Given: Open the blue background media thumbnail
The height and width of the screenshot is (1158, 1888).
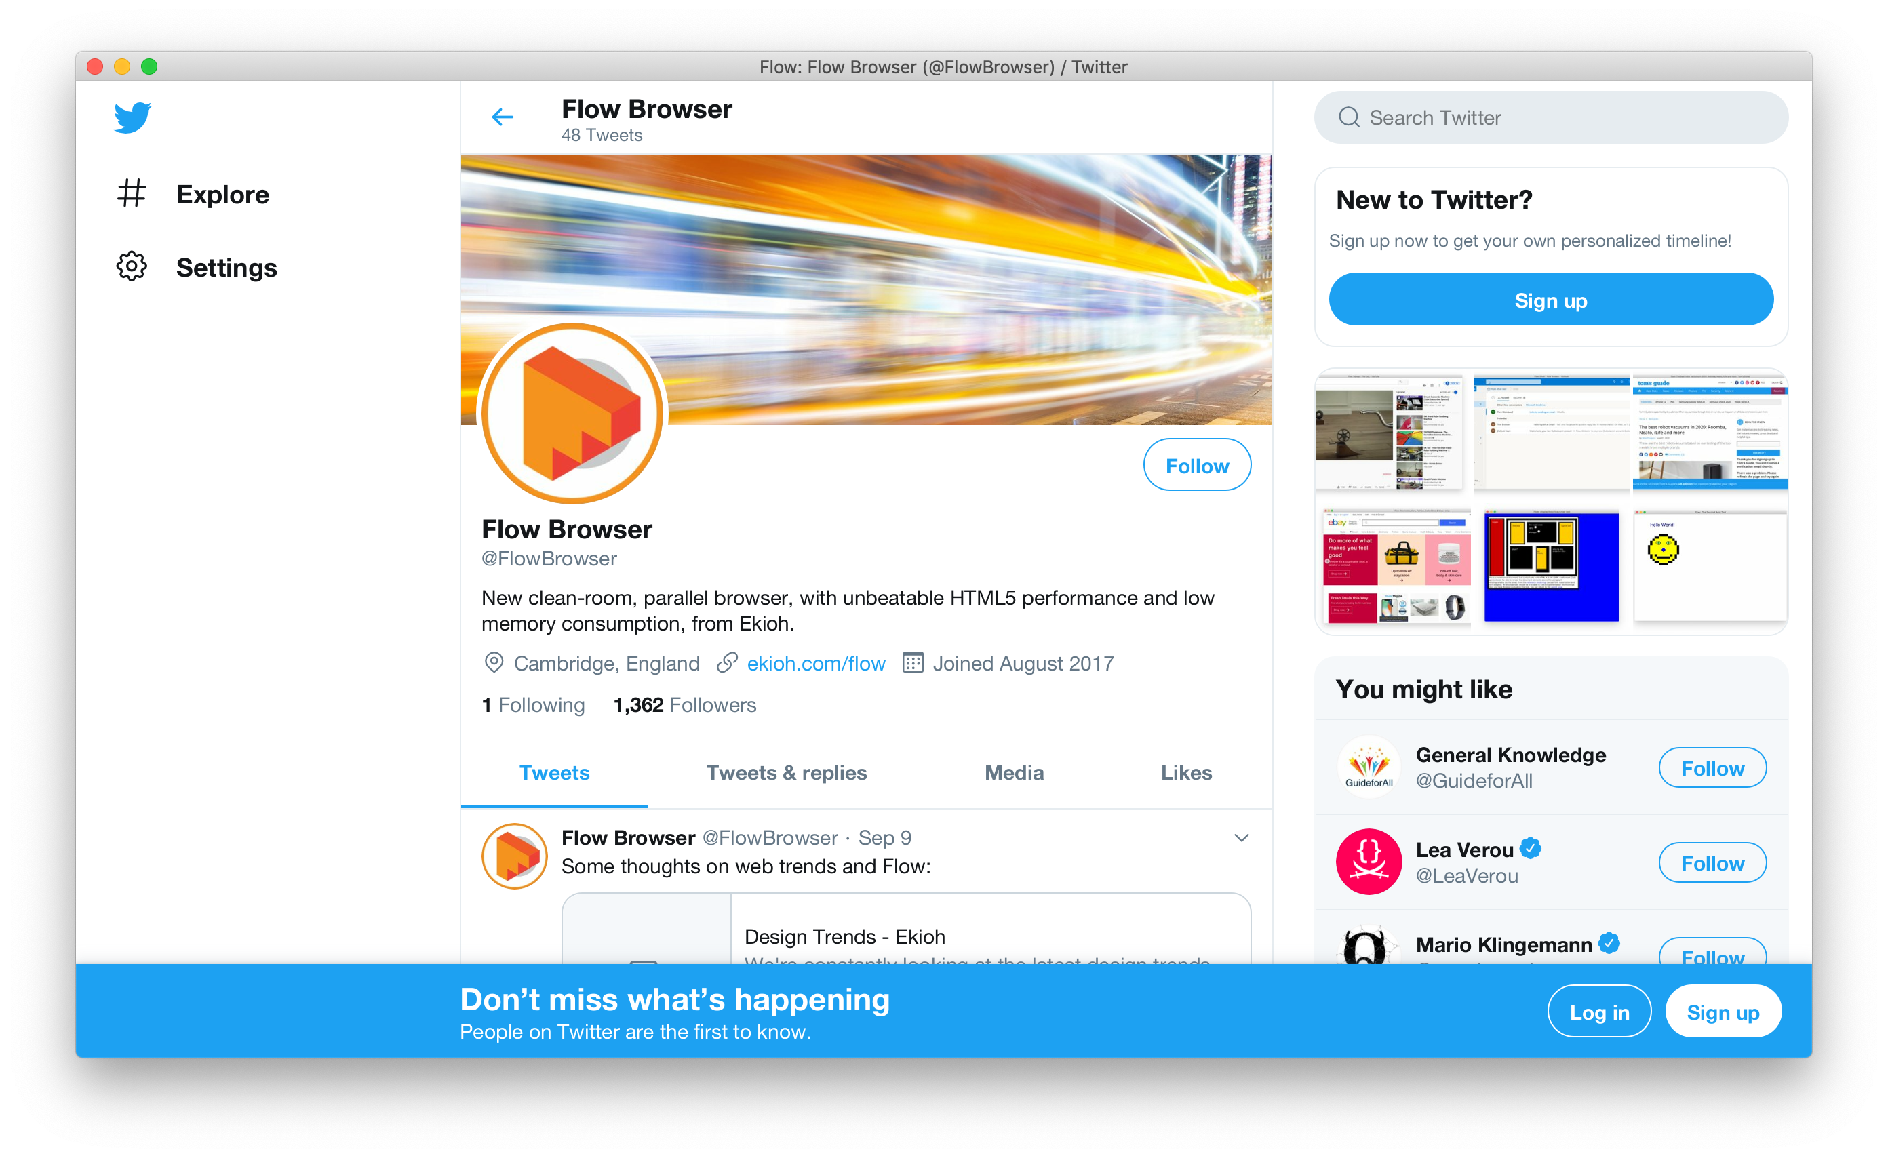Looking at the screenshot, I should click(1551, 566).
